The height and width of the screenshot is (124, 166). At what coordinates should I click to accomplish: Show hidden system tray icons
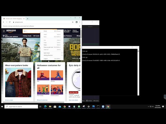(x=148, y=107)
